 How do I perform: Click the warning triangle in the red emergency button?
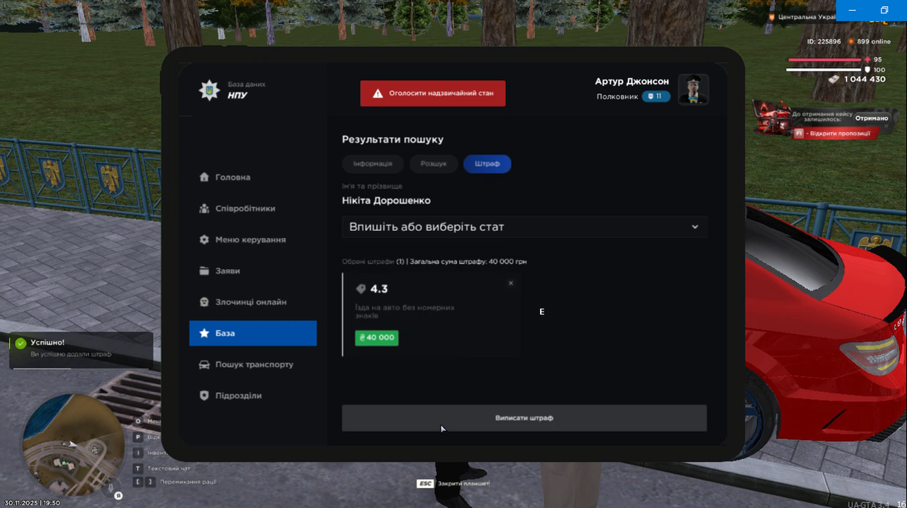(x=378, y=93)
